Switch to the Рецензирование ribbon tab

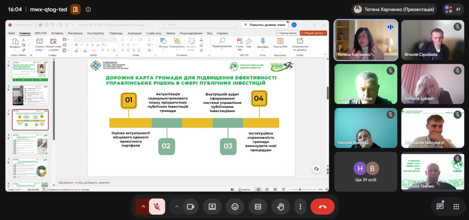click(191, 33)
